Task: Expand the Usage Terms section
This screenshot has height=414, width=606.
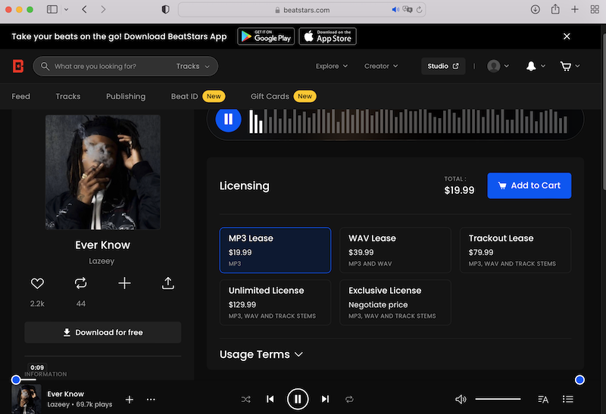Action: pyautogui.click(x=261, y=354)
